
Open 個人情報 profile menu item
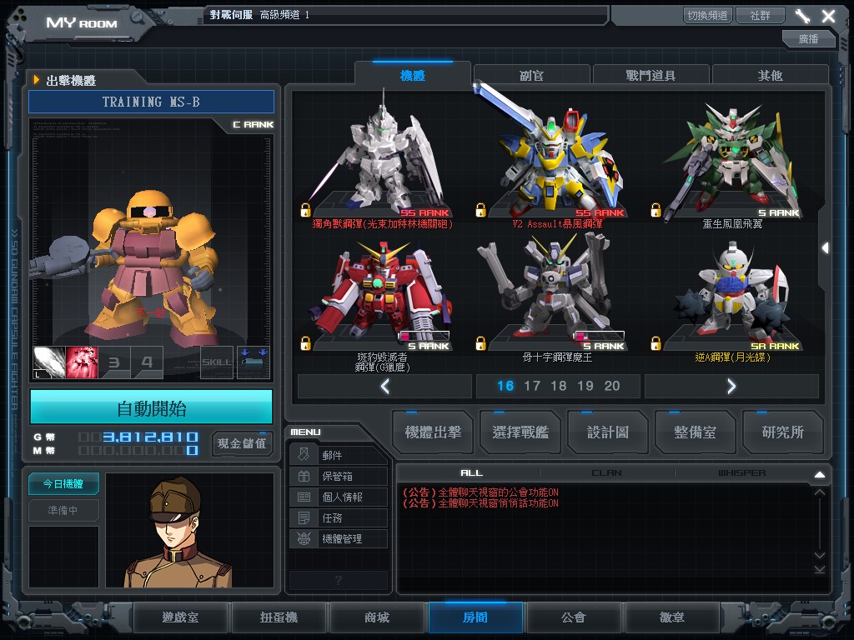pyautogui.click(x=339, y=497)
